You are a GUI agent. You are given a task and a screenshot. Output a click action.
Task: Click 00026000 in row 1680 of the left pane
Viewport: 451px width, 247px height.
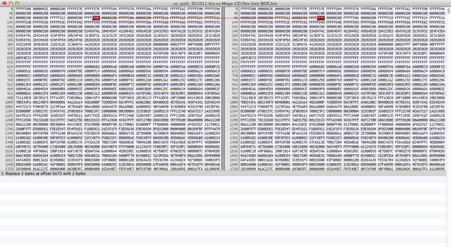[x=23, y=165]
